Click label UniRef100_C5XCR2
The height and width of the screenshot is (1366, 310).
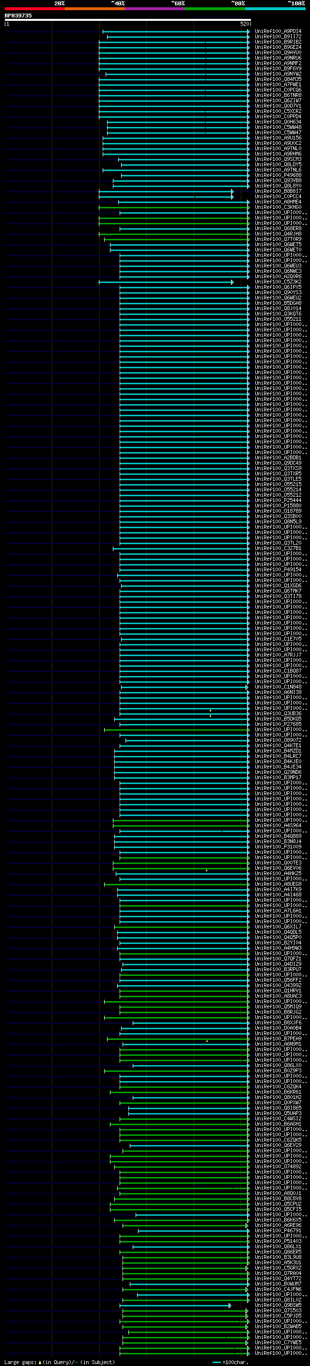(x=278, y=111)
